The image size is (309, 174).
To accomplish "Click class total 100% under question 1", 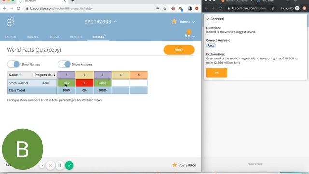I will pos(67,90).
